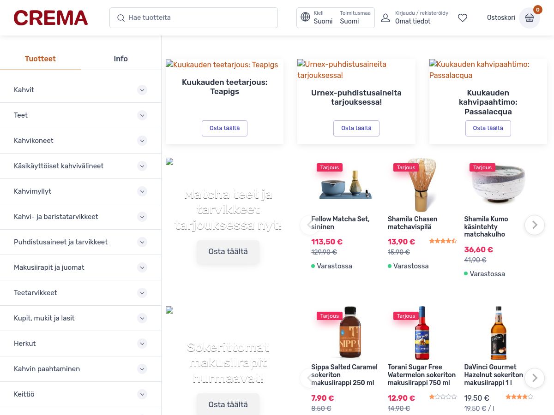Screen dimensions: 554x415
Task: Show next matcha carousel products
Action: [535, 225]
